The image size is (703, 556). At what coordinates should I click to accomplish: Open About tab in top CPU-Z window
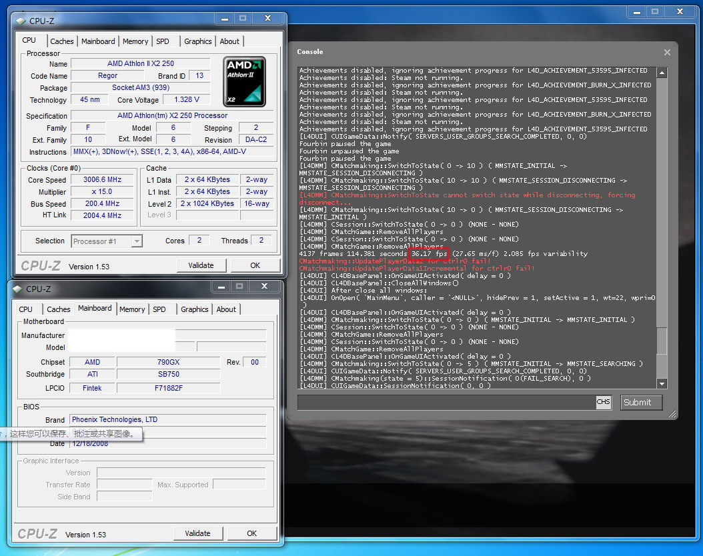pos(229,41)
